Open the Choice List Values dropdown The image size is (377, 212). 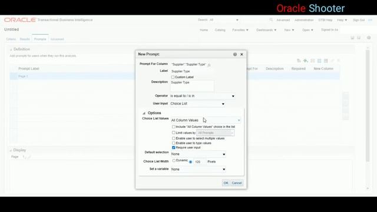[x=206, y=120]
